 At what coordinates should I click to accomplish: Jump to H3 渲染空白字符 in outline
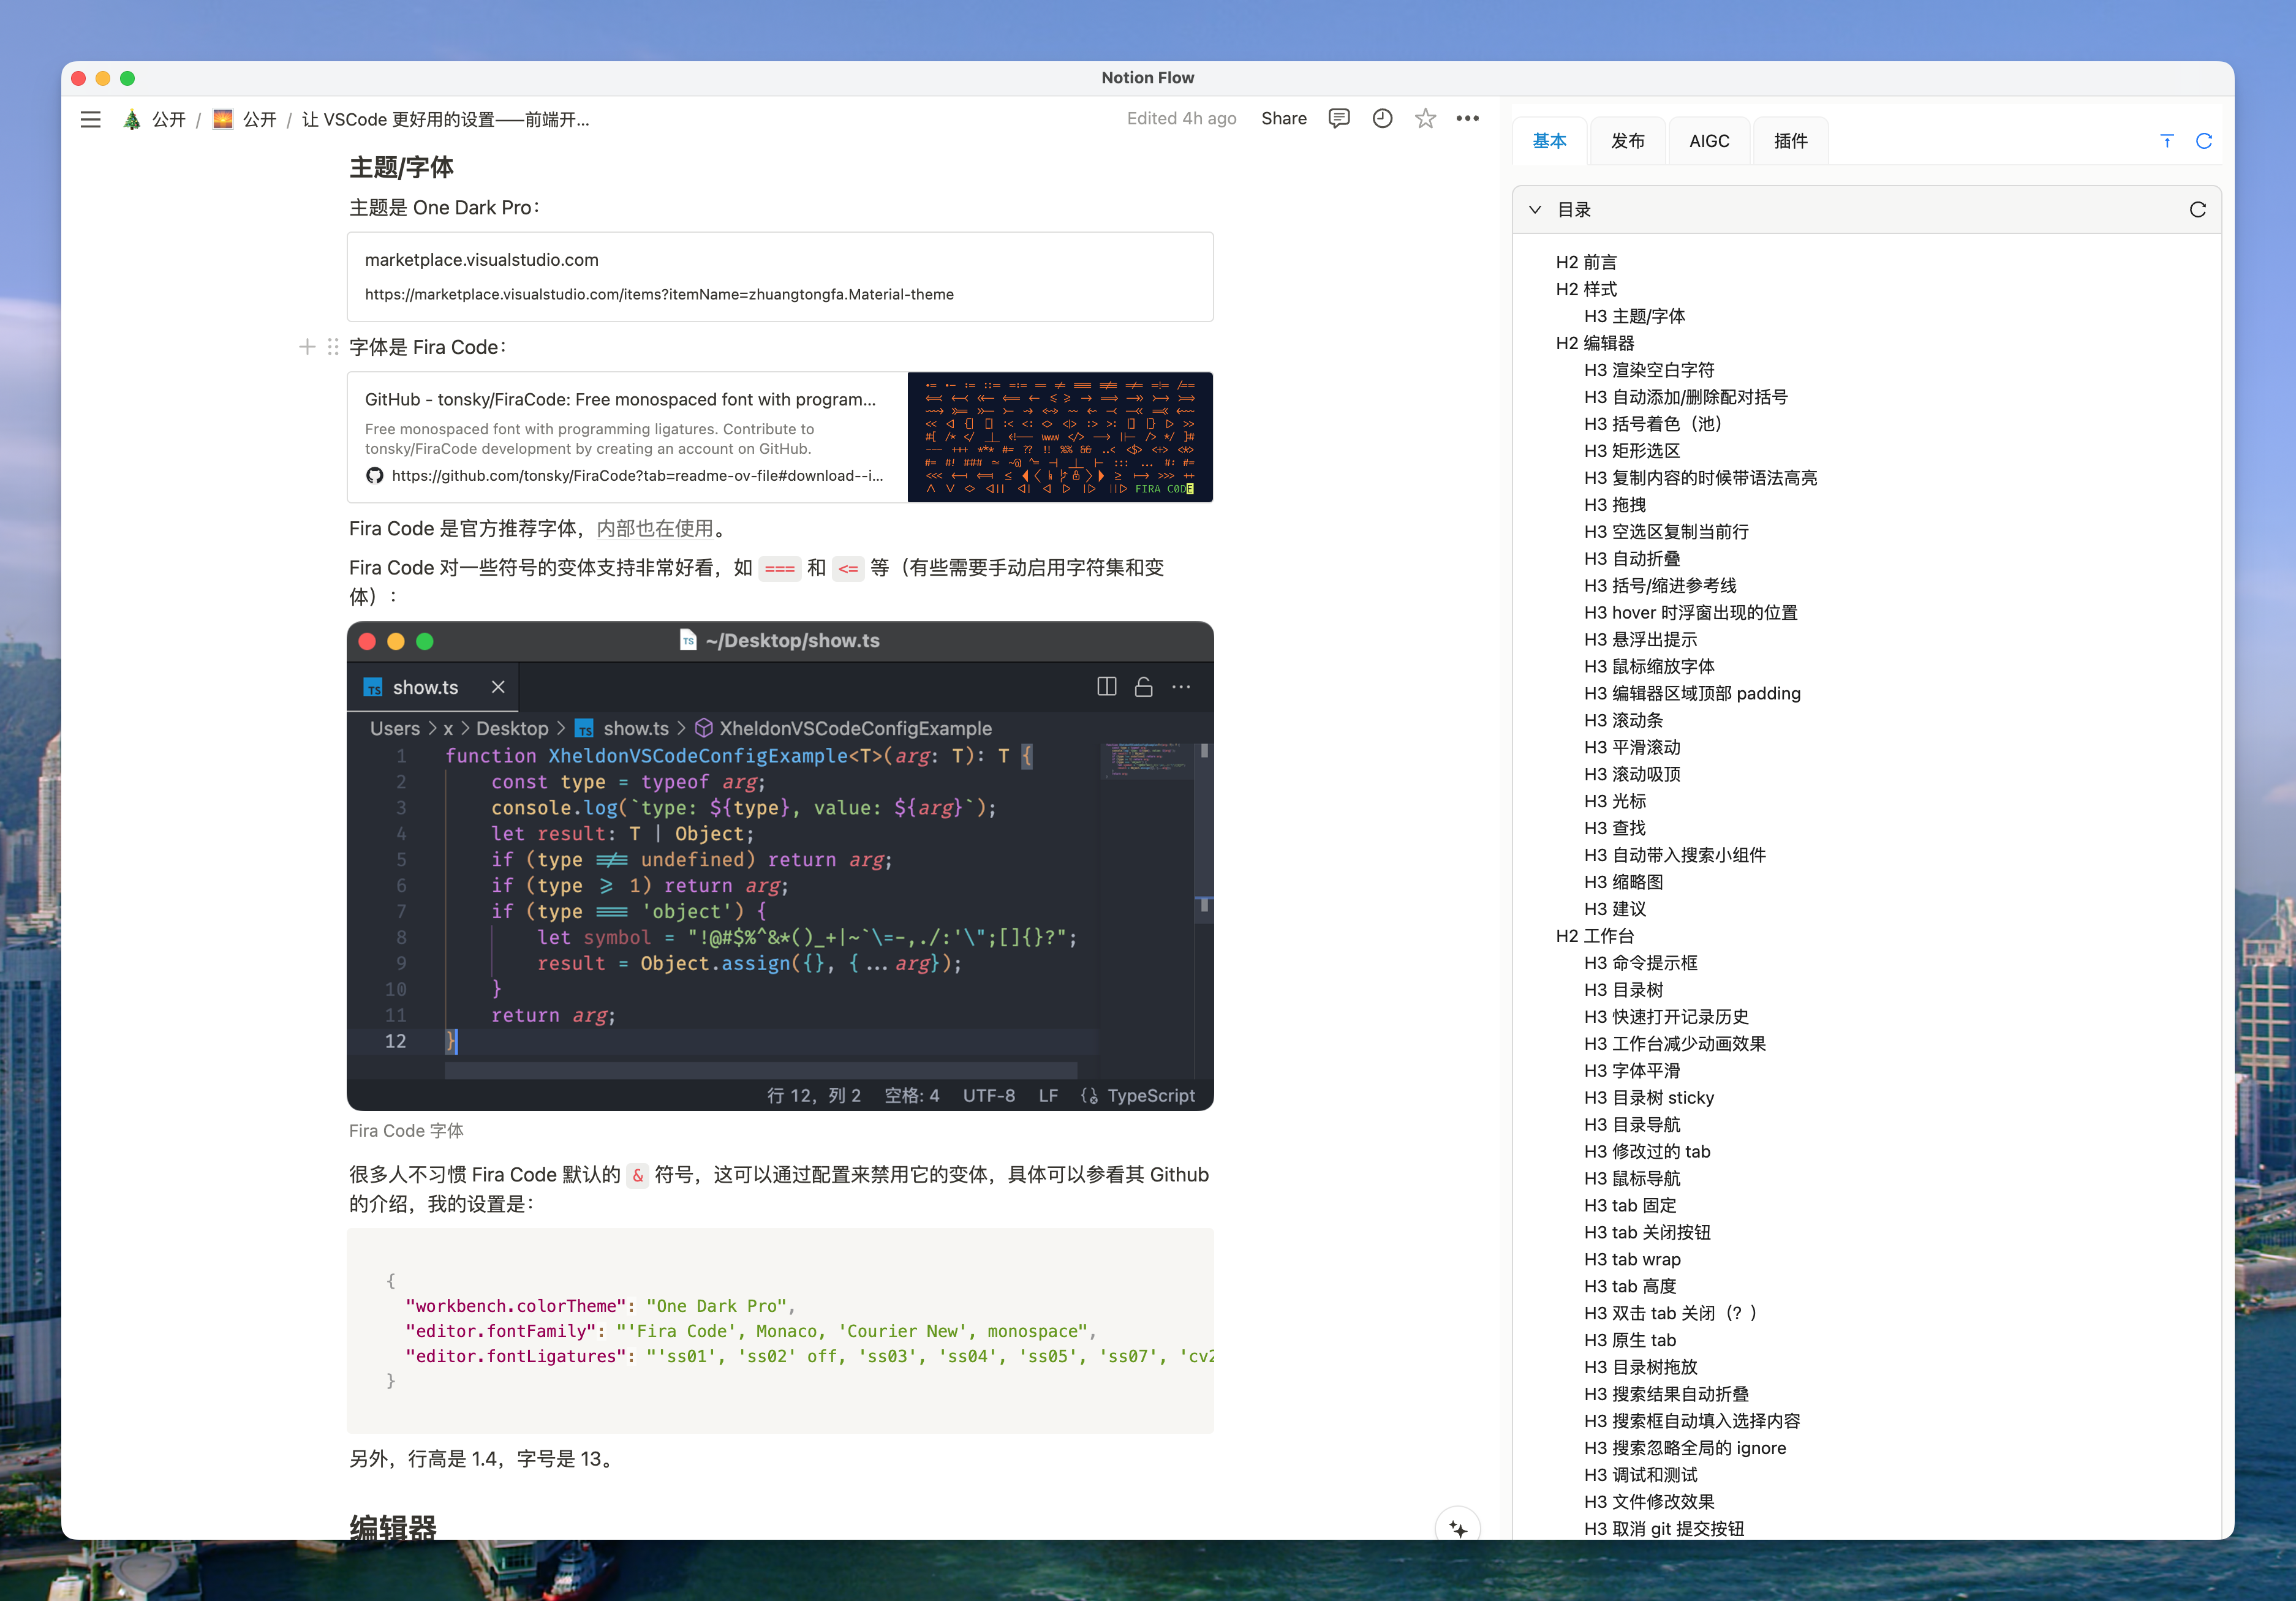coord(1649,370)
